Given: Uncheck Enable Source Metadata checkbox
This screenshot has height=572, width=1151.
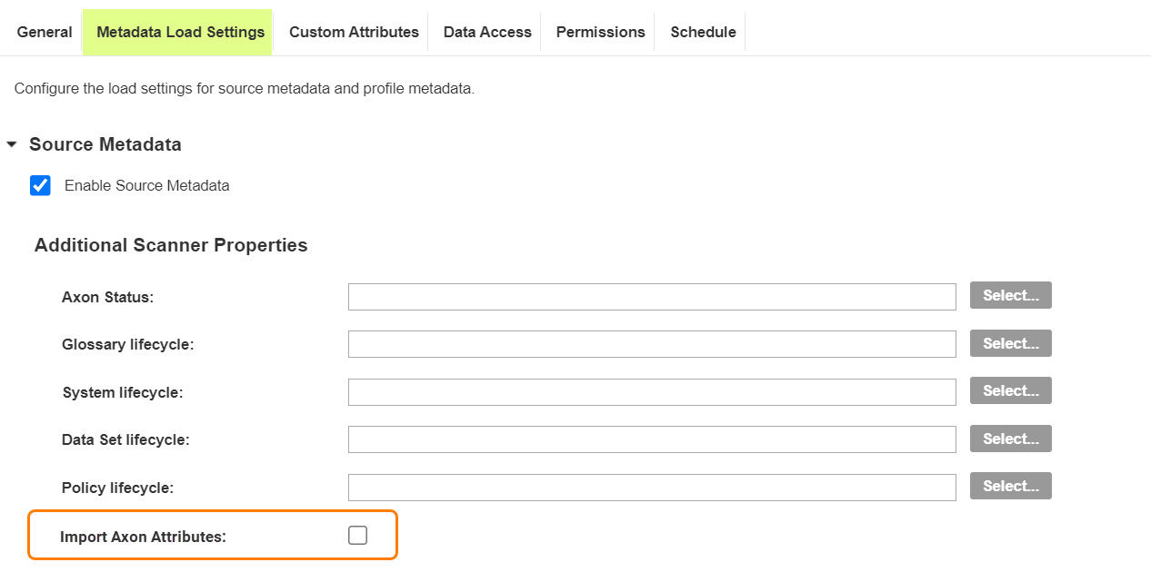Looking at the screenshot, I should pyautogui.click(x=40, y=185).
